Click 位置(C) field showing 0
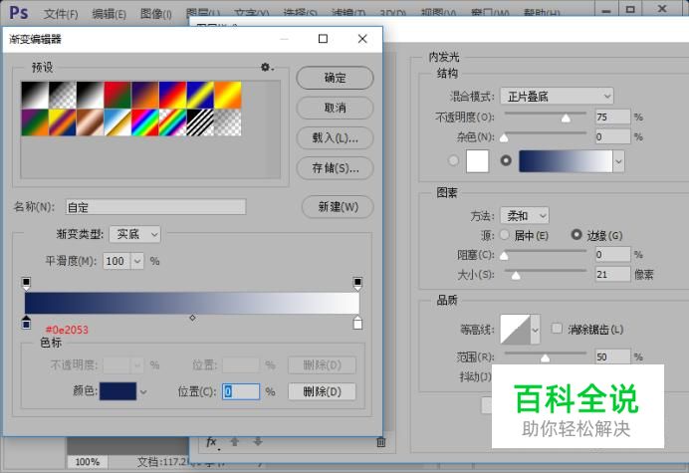689x473 pixels. pos(241,391)
